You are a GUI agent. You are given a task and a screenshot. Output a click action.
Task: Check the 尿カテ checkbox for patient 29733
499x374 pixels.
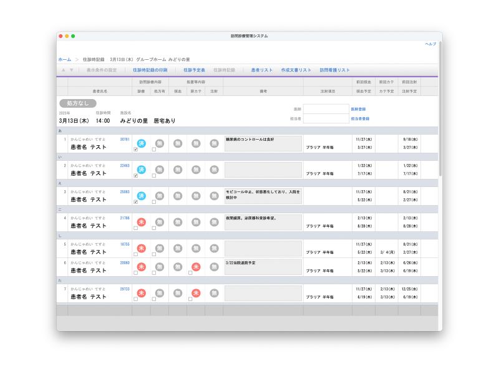click(190, 299)
